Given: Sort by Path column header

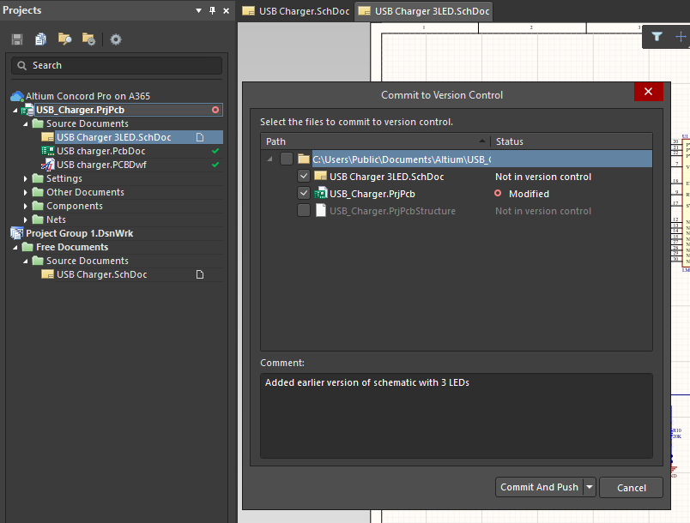Looking at the screenshot, I should coord(375,141).
